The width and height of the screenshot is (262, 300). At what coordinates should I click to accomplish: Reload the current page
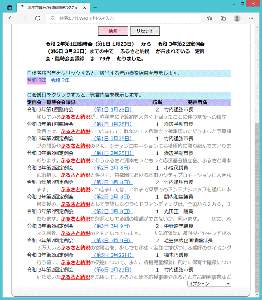pyautogui.click(x=38, y=18)
